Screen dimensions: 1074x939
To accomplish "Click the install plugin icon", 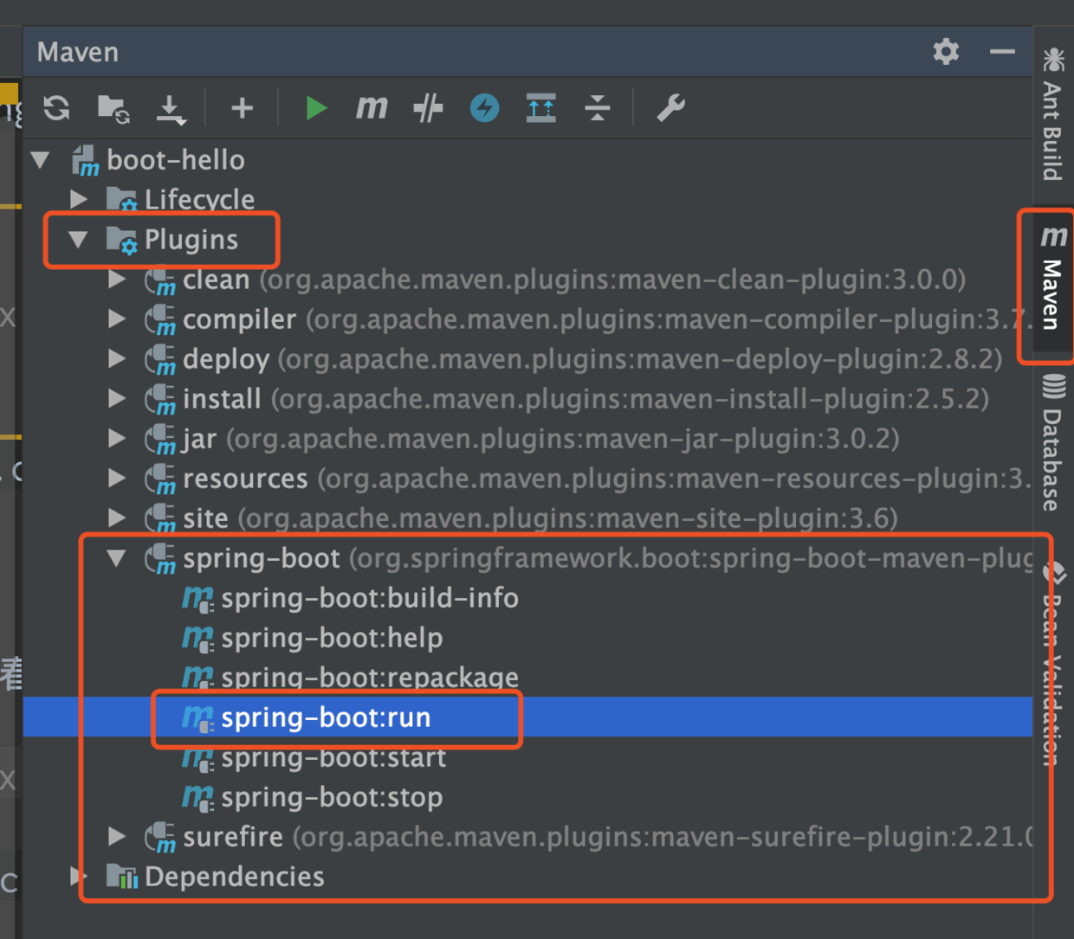I will [160, 400].
